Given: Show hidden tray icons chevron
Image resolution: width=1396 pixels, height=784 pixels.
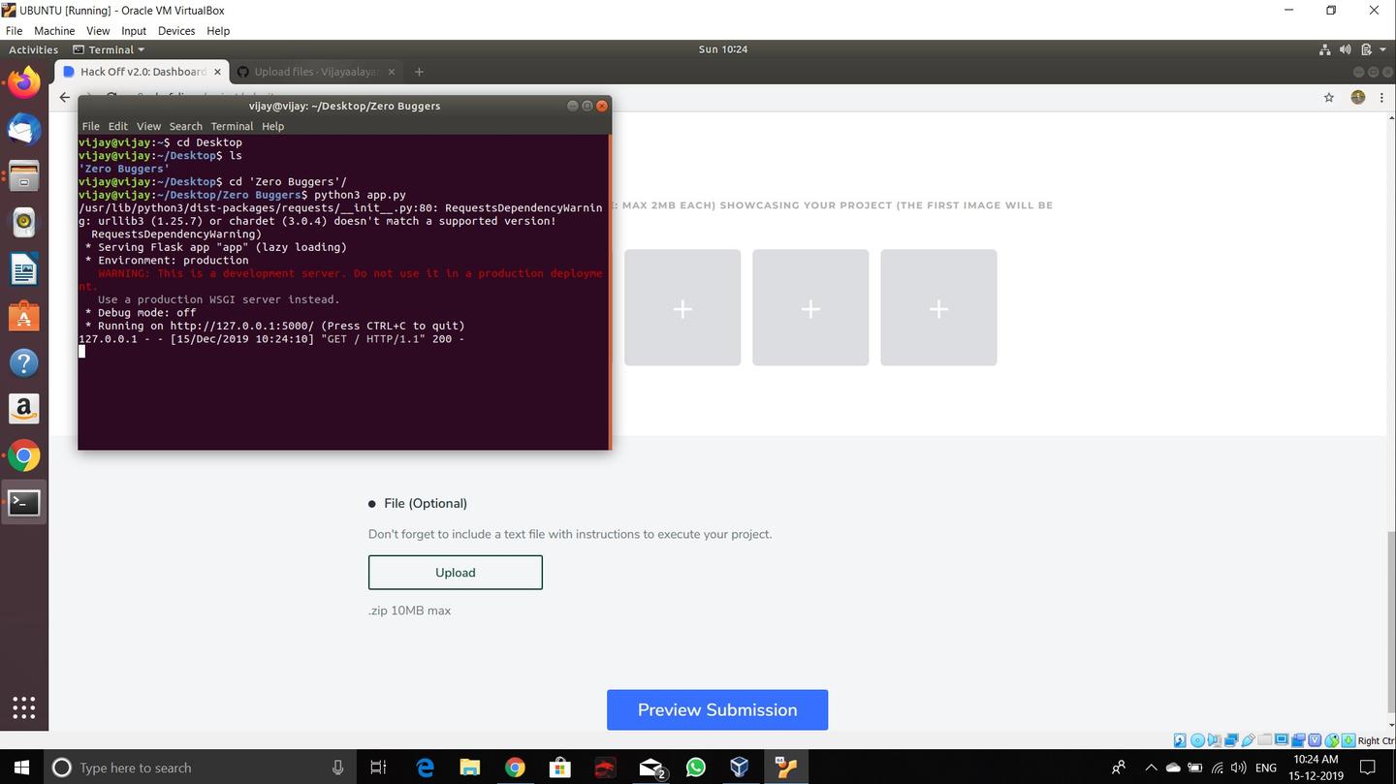Looking at the screenshot, I should tap(1151, 767).
